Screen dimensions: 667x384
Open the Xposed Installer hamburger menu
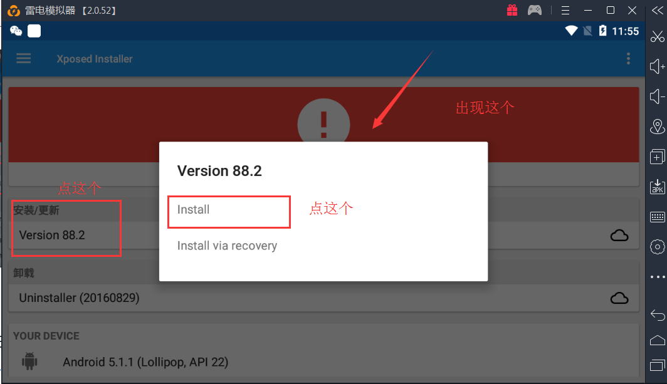point(24,58)
